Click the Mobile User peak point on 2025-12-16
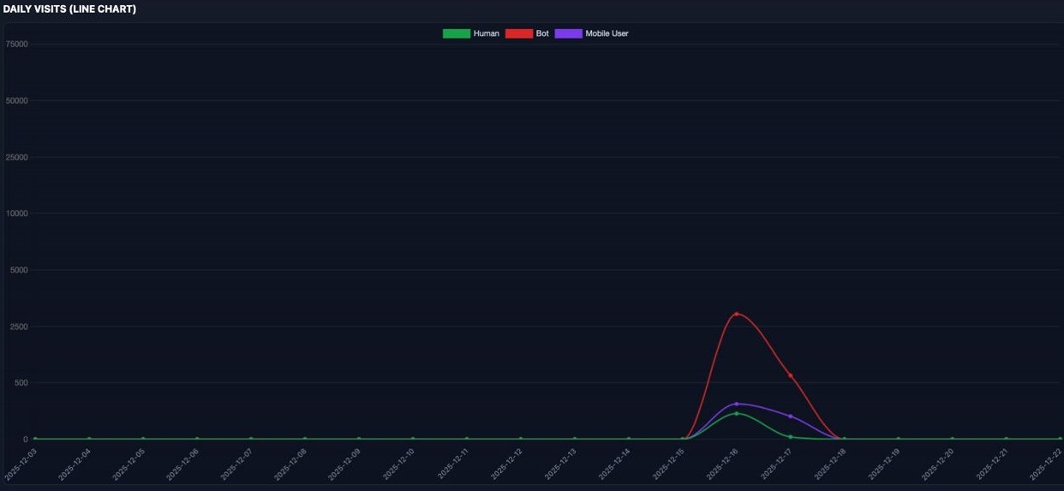 pos(736,404)
